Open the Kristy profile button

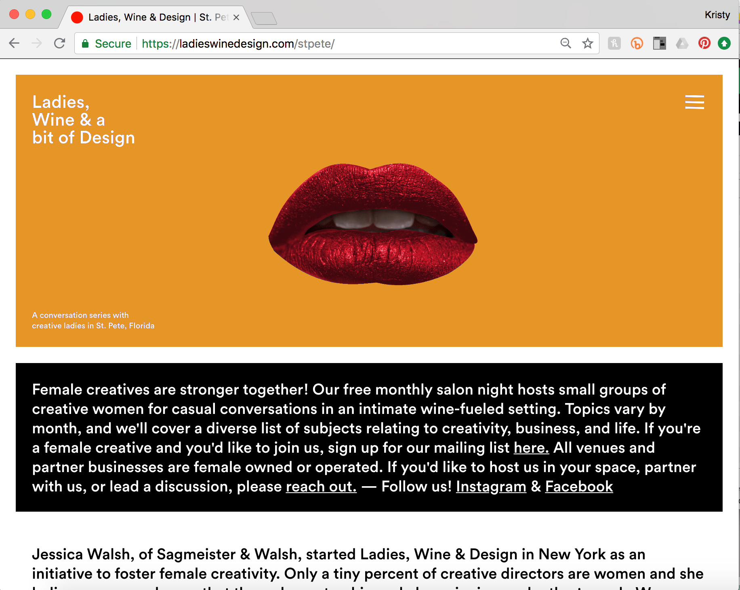(x=717, y=15)
